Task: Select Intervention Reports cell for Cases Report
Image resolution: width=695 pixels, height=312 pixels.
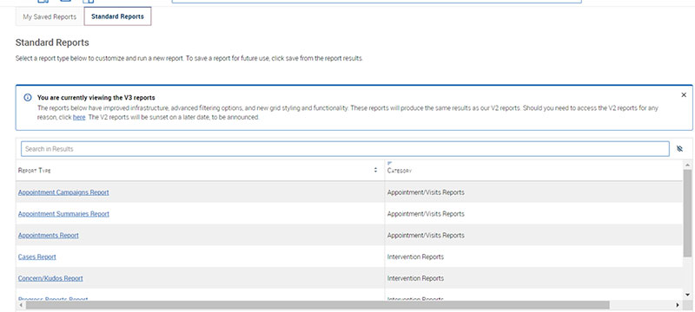Action: coord(533,257)
